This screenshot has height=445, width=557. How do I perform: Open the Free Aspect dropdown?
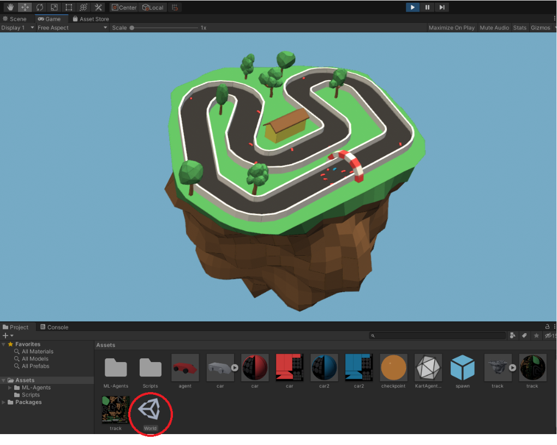pos(72,28)
